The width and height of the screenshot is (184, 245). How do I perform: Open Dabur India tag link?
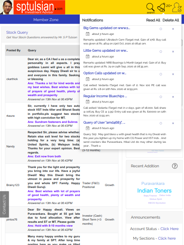coord(165,195)
